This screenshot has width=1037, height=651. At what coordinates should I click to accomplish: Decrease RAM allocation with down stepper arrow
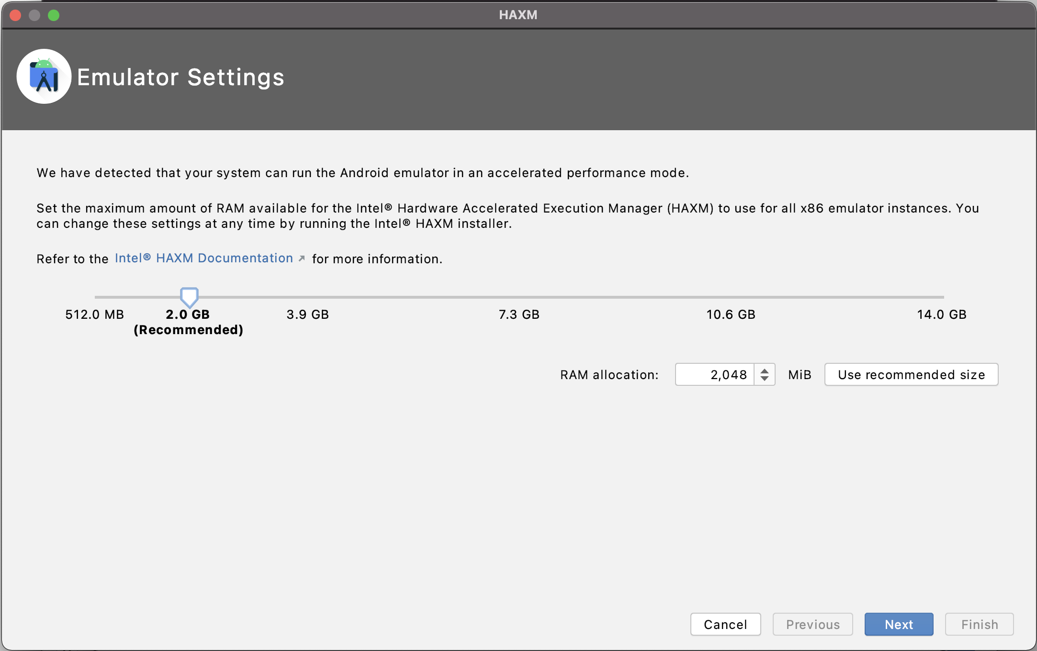click(765, 379)
